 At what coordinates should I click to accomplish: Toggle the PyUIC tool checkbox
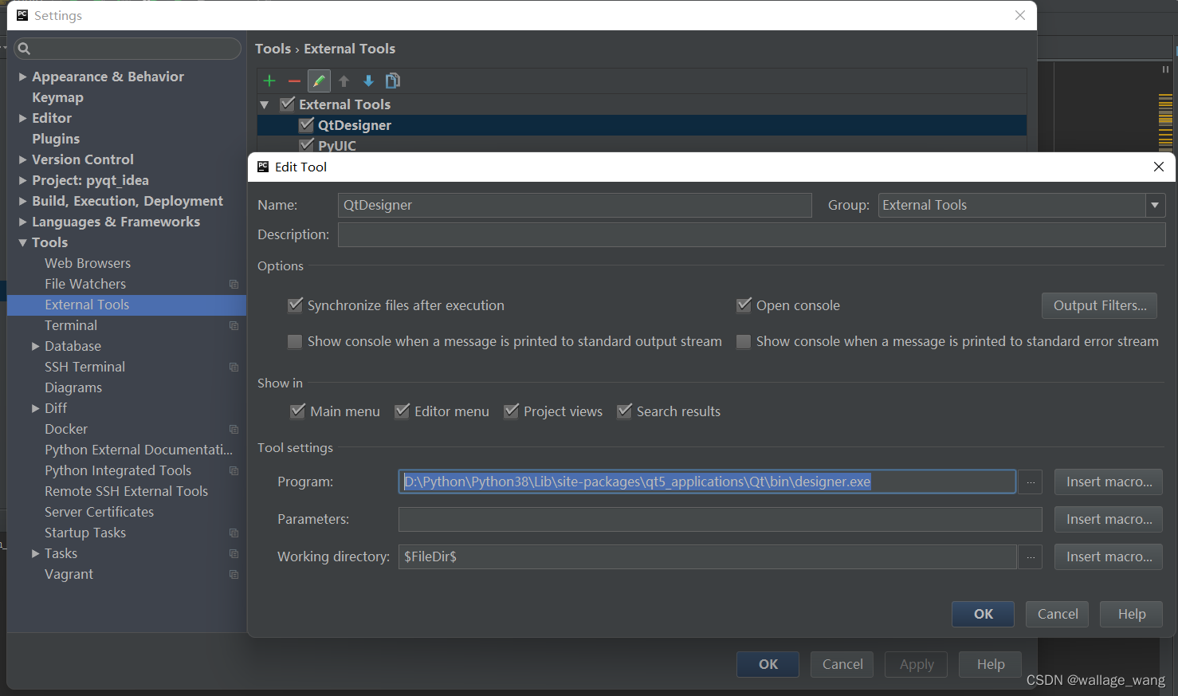click(306, 144)
